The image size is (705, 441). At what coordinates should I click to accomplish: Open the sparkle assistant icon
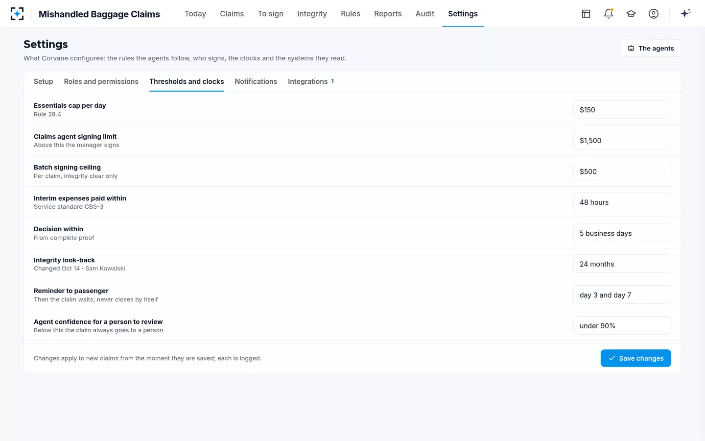click(685, 13)
